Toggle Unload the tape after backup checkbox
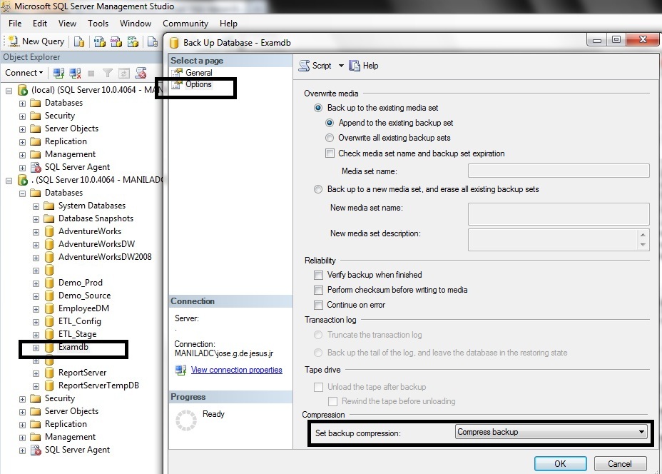The image size is (662, 474). point(318,387)
